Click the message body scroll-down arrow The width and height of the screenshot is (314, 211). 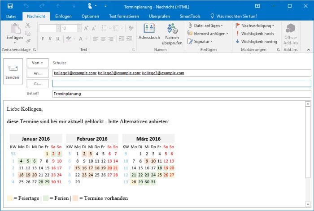tap(308, 204)
